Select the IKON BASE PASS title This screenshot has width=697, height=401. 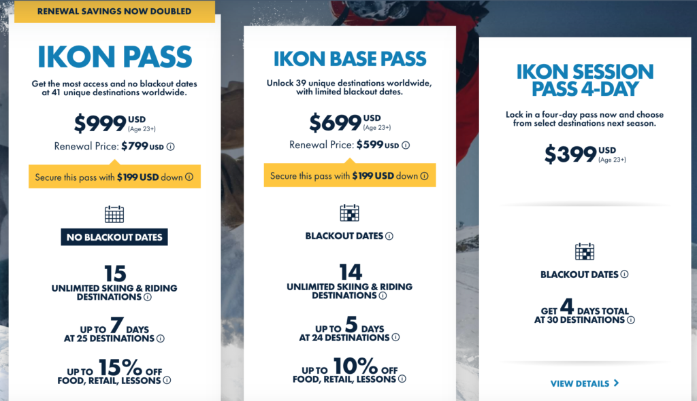(349, 59)
